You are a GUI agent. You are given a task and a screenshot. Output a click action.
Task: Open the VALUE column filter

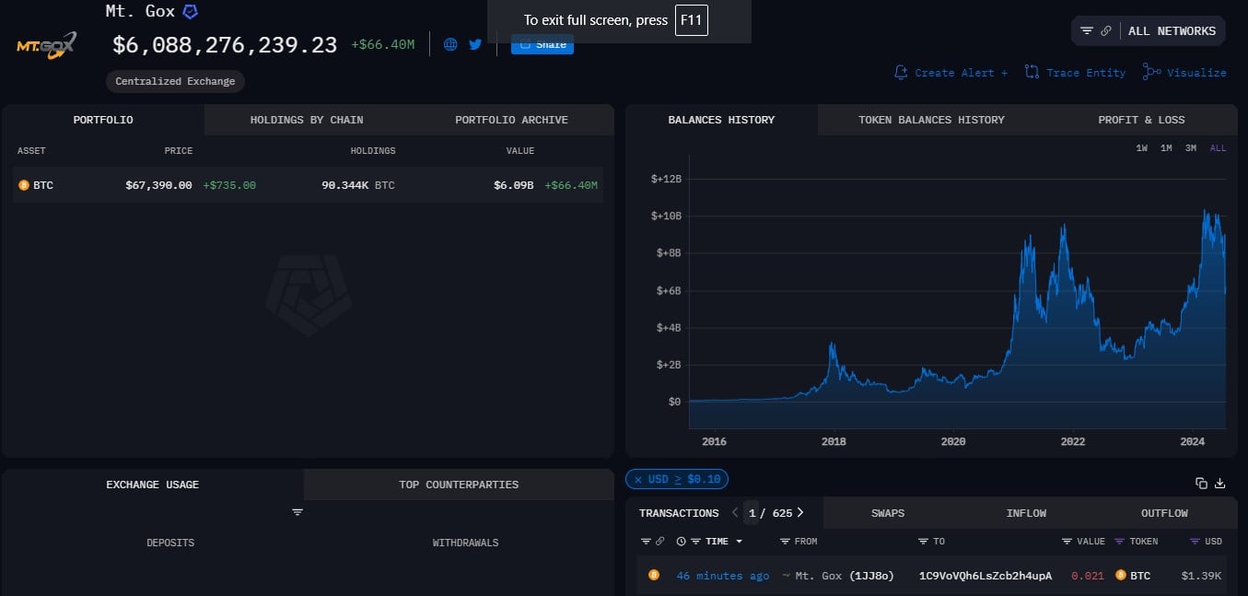[1067, 542]
